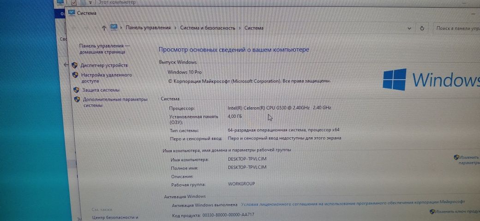Image resolution: width=480 pixels, height=221 pixels.
Task: Select Панель управления breadcrumb
Action: pos(148,28)
